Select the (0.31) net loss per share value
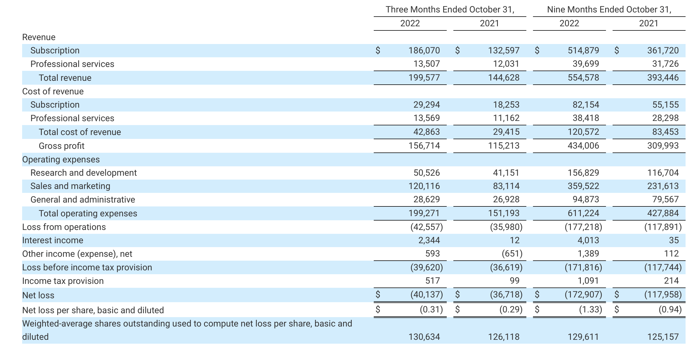The width and height of the screenshot is (690, 347). pos(431,309)
